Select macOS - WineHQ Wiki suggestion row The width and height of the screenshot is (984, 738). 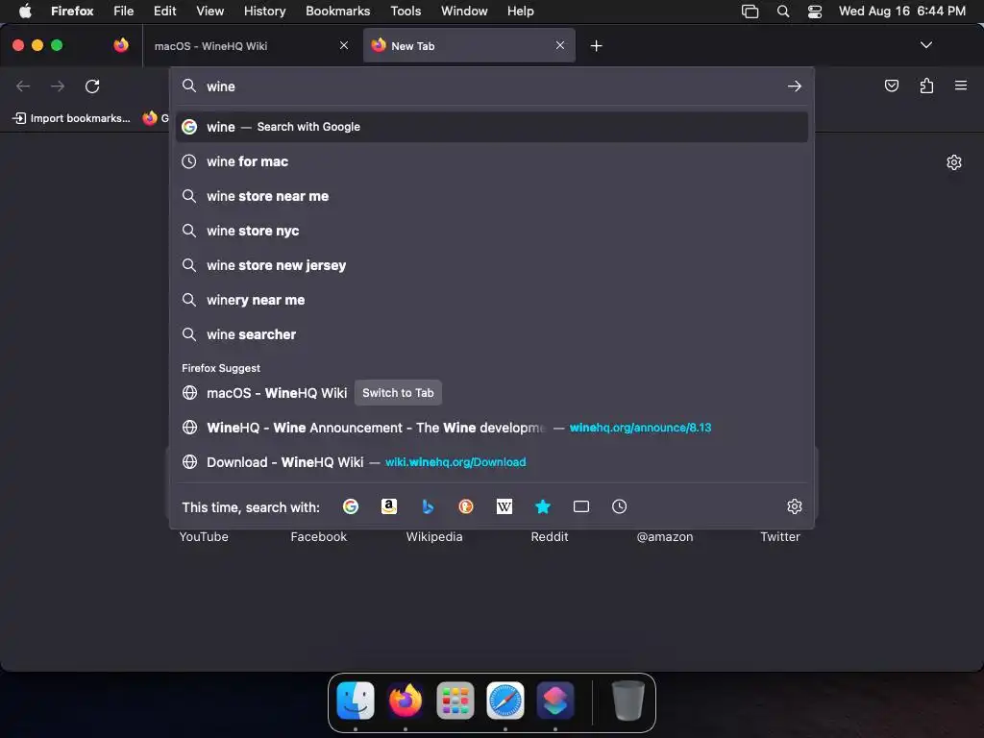(x=492, y=393)
